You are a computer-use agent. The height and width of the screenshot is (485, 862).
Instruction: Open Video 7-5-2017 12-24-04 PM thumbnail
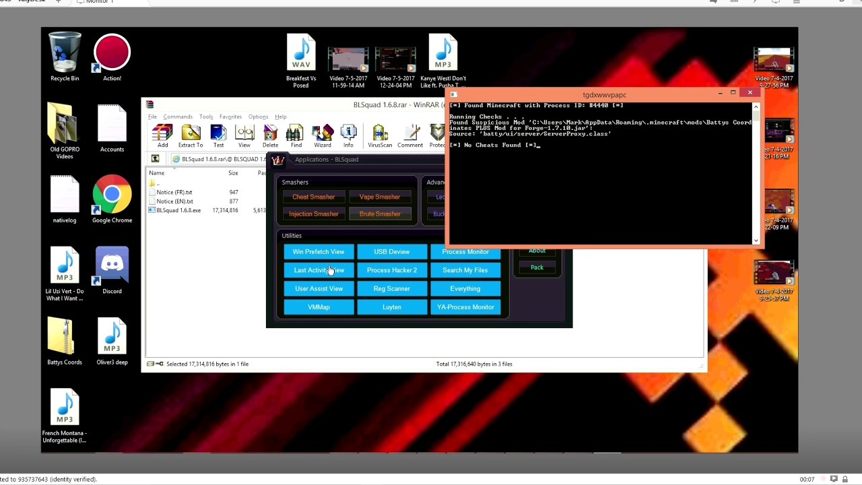coord(395,67)
